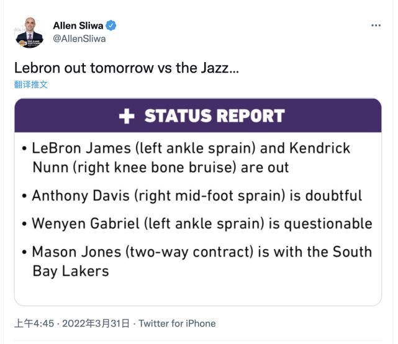The width and height of the screenshot is (398, 344).
Task: Click the @AllenSliwa handle
Action: [79, 38]
